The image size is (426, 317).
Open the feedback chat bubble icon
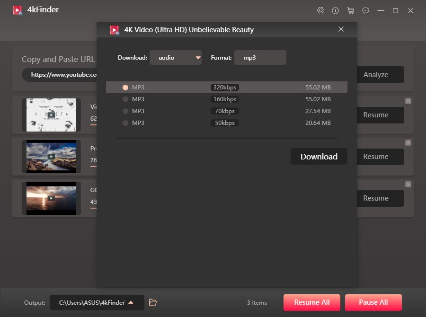[x=366, y=10]
